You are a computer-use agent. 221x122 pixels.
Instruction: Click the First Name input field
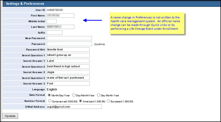(60, 15)
